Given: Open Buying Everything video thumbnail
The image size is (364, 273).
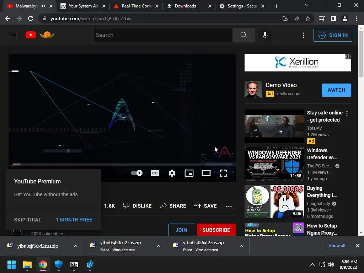Looking at the screenshot, I should coord(274,202).
